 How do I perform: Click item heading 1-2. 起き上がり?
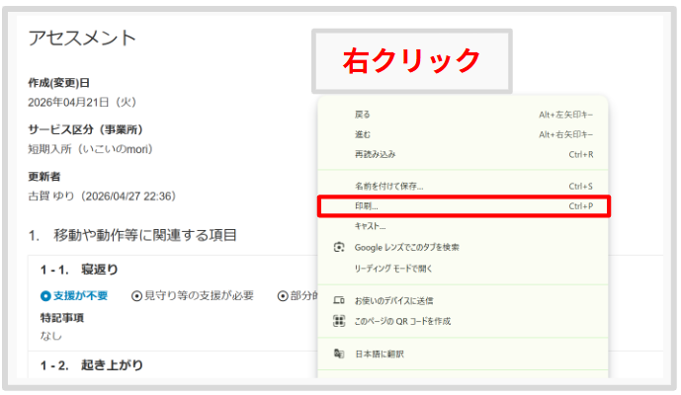tap(92, 365)
